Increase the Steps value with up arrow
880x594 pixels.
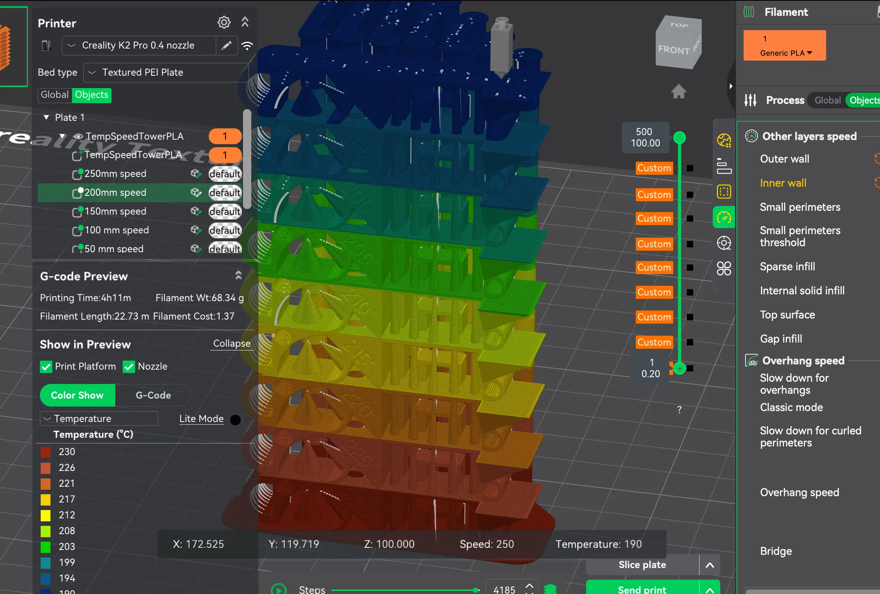point(529,586)
